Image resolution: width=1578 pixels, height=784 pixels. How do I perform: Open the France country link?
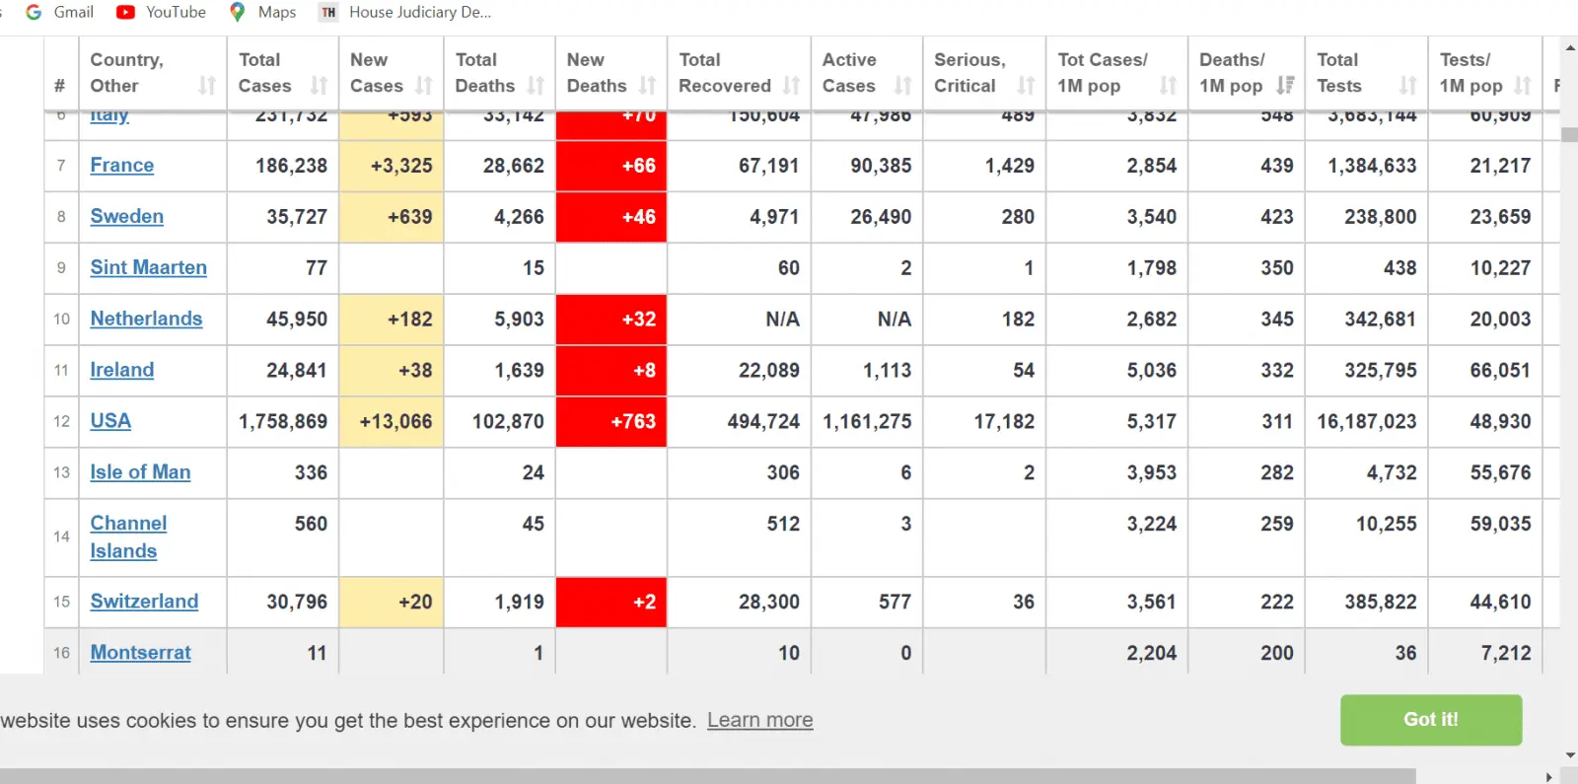pyautogui.click(x=121, y=165)
